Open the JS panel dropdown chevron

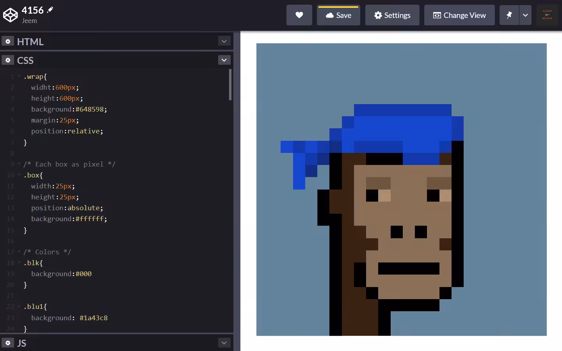point(224,343)
